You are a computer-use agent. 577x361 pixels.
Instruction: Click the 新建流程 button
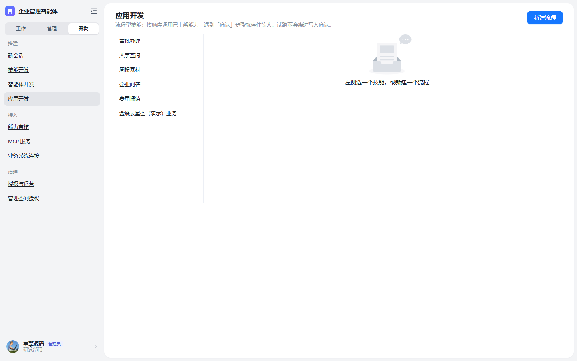545,18
